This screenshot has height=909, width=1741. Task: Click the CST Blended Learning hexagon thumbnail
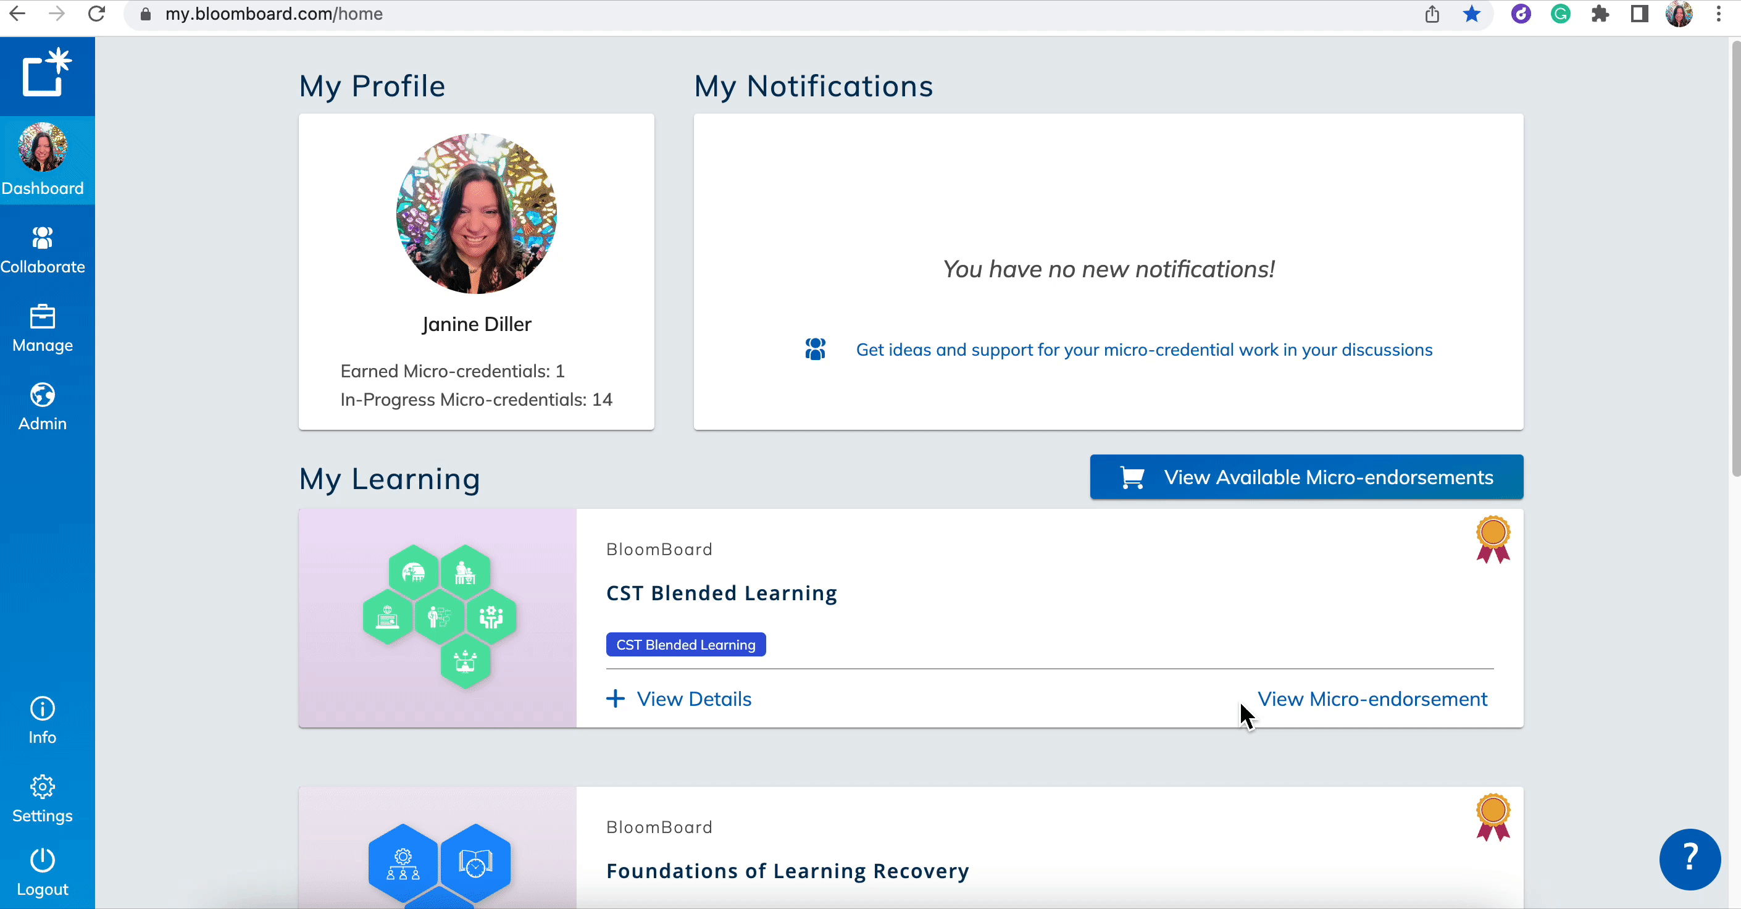pyautogui.click(x=438, y=618)
